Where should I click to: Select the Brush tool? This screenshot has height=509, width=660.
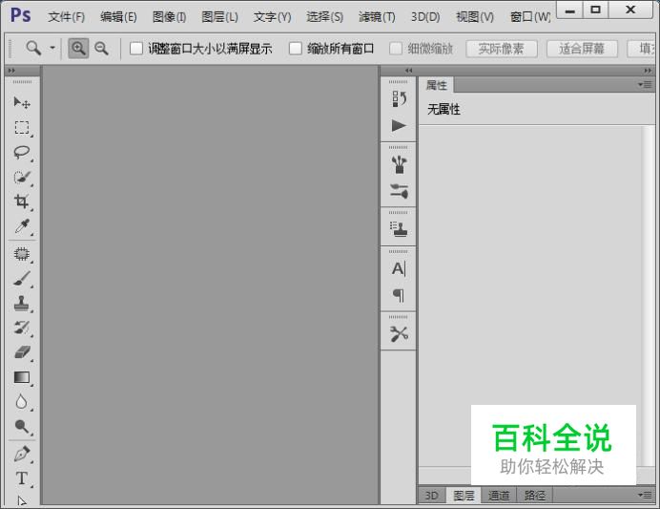(x=22, y=279)
